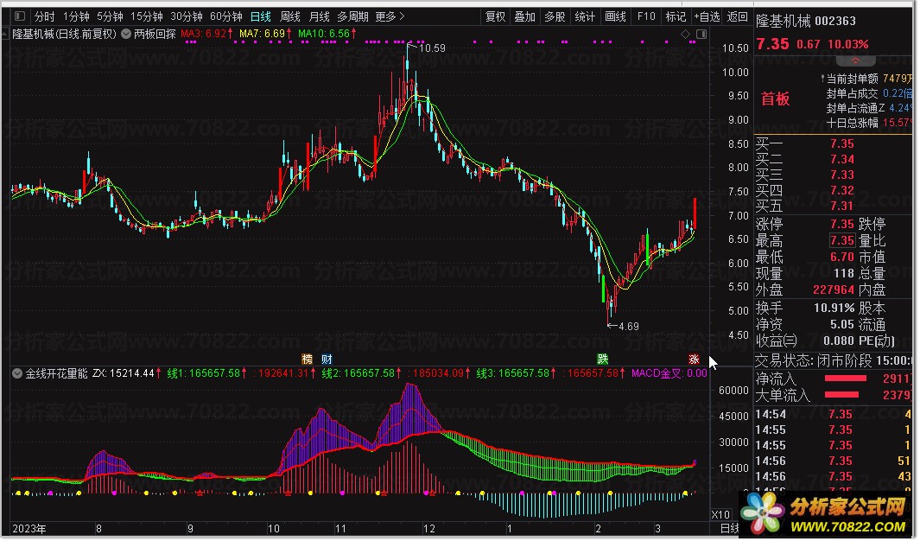Click the MA10: 6.56 indicator label
Image resolution: width=920 pixels, height=541 pixels.
tap(327, 34)
